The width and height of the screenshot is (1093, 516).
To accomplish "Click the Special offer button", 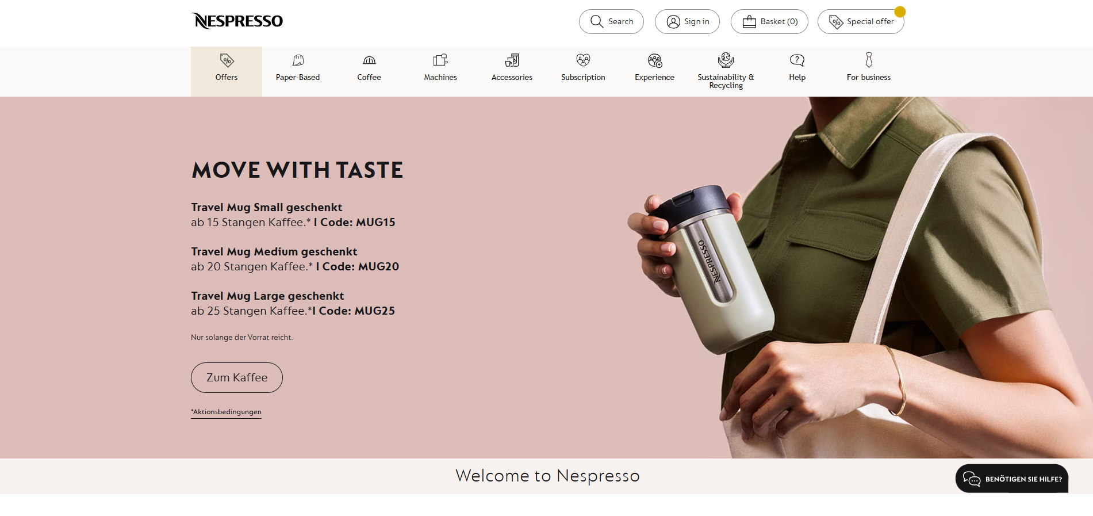I will click(x=860, y=22).
